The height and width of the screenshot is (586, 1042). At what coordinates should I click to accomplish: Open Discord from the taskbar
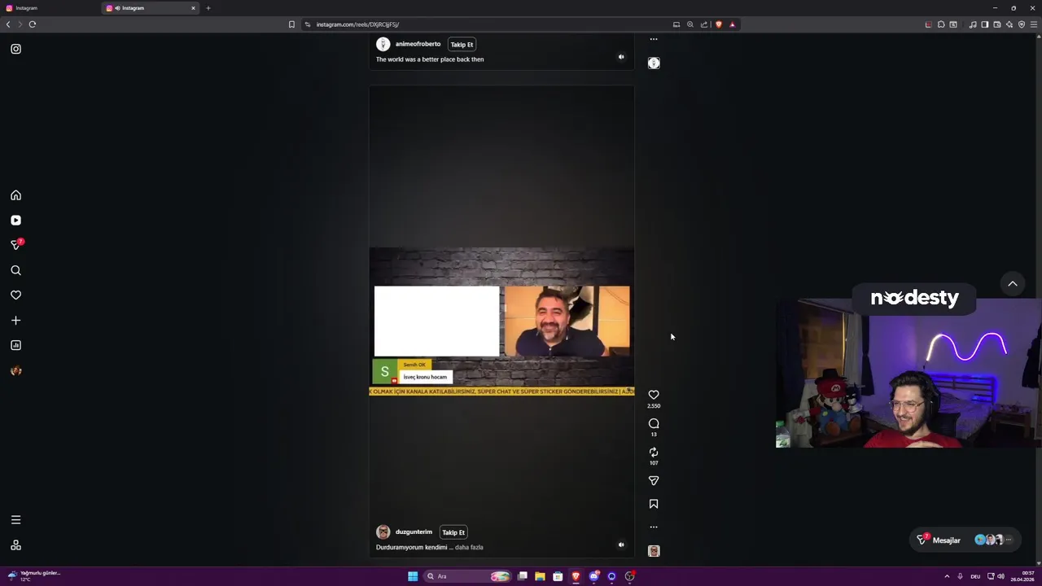coord(594,576)
